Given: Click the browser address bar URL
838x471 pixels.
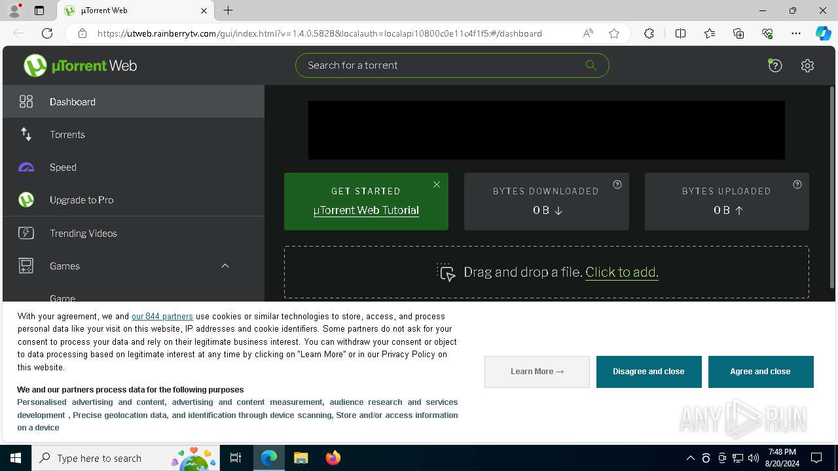Looking at the screenshot, I should [319, 33].
